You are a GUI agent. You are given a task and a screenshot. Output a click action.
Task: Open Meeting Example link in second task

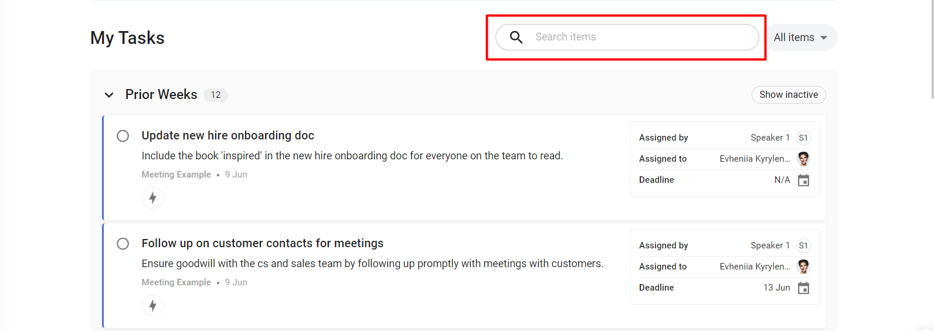(x=176, y=282)
